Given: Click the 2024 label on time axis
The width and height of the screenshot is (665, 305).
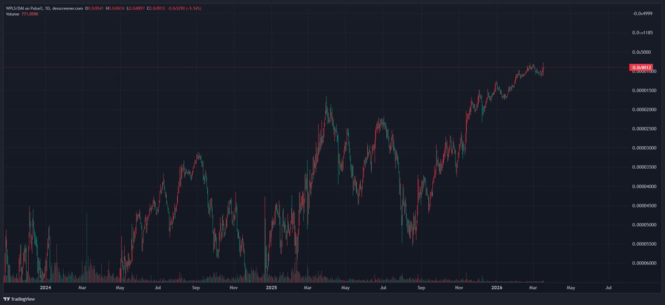Looking at the screenshot, I should pyautogui.click(x=46, y=288).
